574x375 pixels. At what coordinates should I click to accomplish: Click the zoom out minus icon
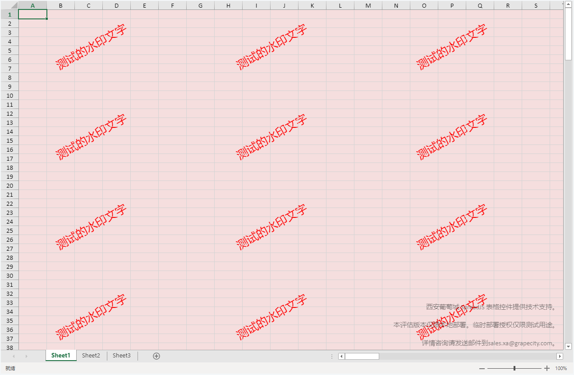click(482, 368)
